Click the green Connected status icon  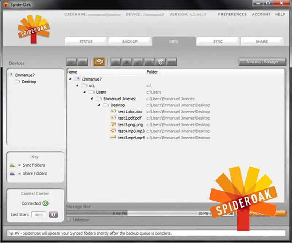[x=45, y=203]
